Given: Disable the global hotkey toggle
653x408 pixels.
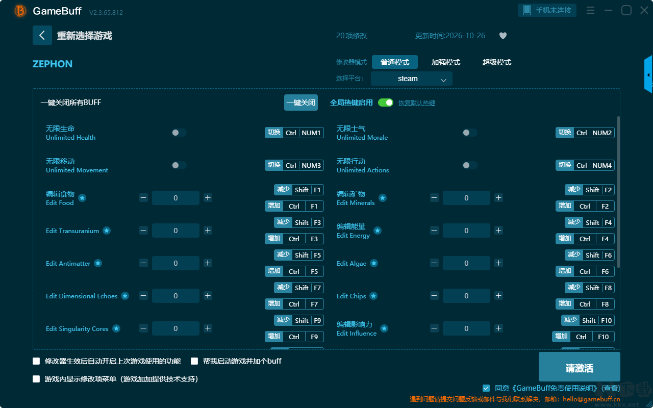Looking at the screenshot, I should click(386, 103).
